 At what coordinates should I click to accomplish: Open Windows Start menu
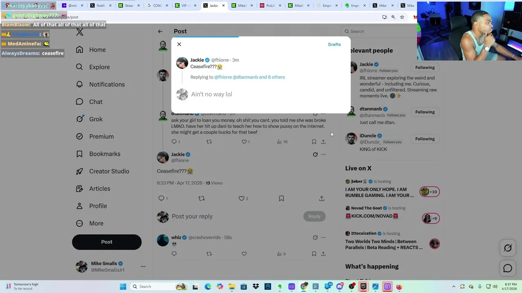(123, 286)
